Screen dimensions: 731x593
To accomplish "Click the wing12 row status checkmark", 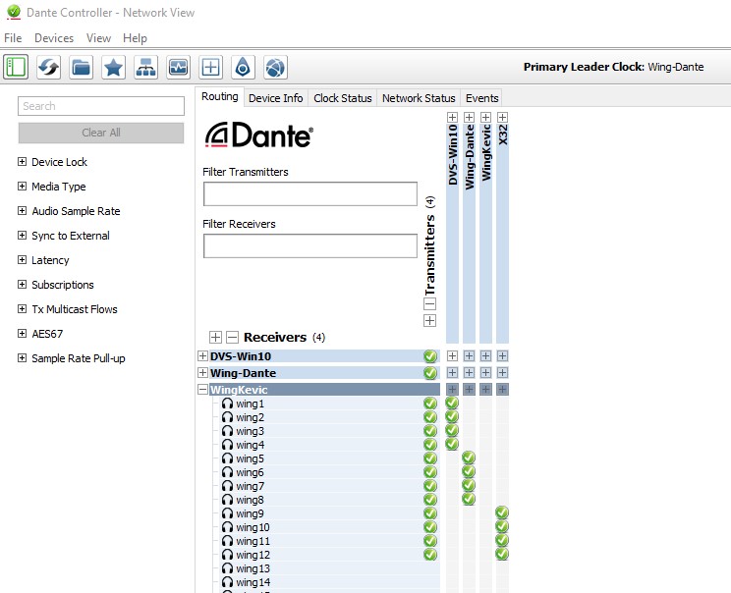I will pyautogui.click(x=430, y=555).
